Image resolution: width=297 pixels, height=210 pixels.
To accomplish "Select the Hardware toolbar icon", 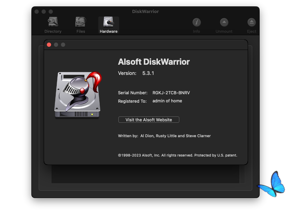I will pos(109,22).
